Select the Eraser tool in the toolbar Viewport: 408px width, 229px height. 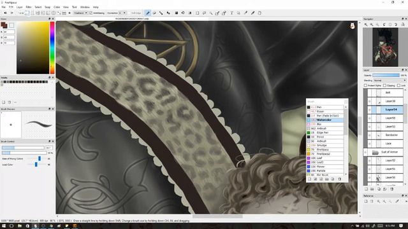coord(154,13)
